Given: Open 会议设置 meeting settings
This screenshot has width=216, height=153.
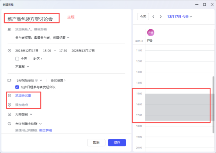Looking at the screenshot, I should coord(58,80).
